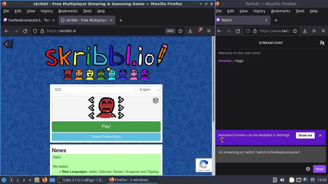Click the green Play! button

[106, 126]
